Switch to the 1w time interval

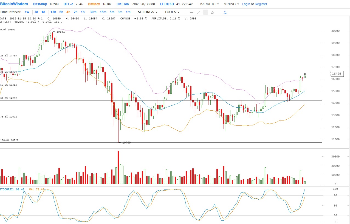pos(27,12)
